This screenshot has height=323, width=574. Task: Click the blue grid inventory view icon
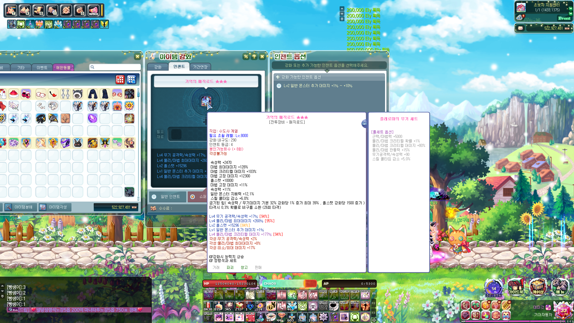pyautogui.click(x=132, y=80)
